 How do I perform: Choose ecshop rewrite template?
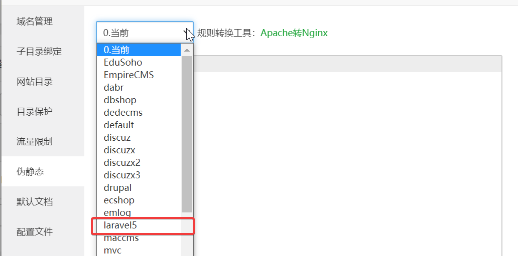139,200
